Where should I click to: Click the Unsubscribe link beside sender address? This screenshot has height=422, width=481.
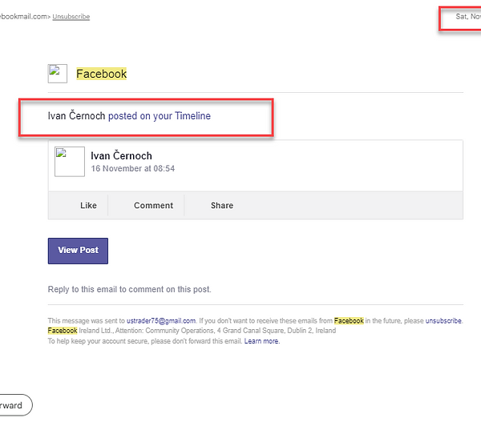click(71, 16)
